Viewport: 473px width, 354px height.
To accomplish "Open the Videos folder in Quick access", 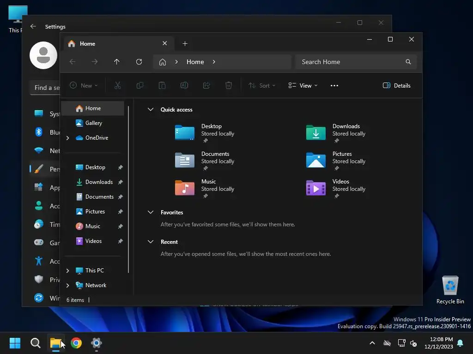I will 336,188.
